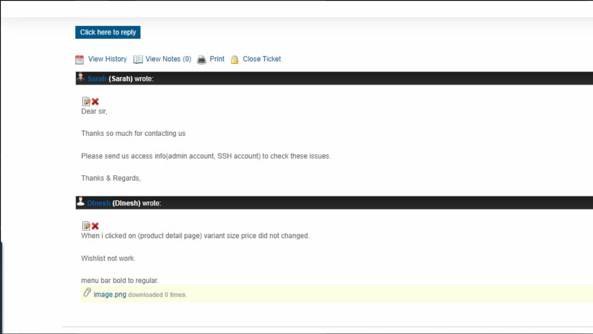Open View Notes (0)
Viewport: 593px width, 334px height.
(x=168, y=59)
